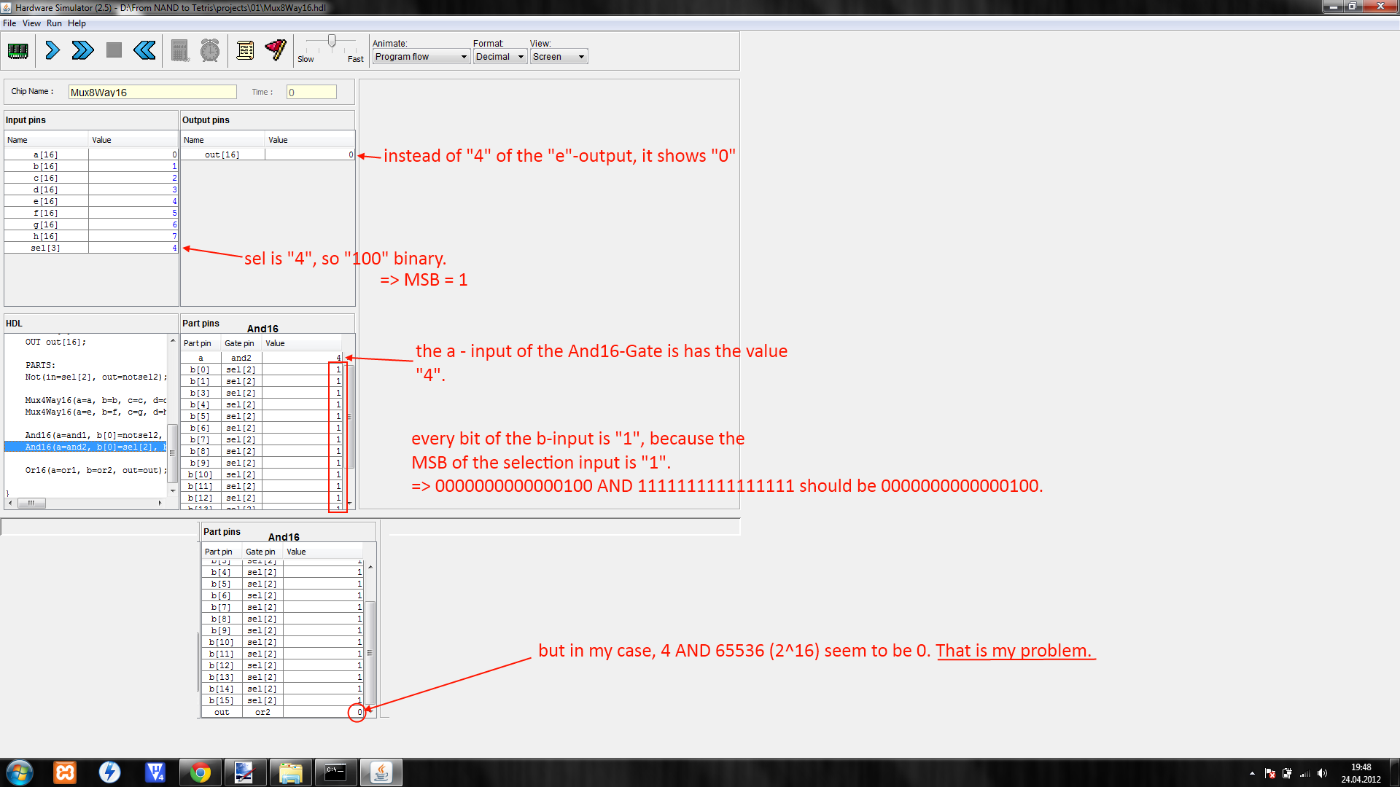
Task: Open Chrome from the Windows taskbar
Action: point(200,772)
